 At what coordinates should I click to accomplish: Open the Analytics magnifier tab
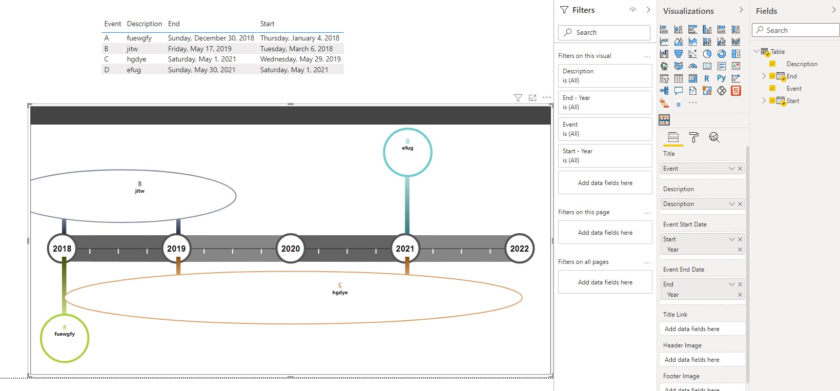tap(714, 137)
